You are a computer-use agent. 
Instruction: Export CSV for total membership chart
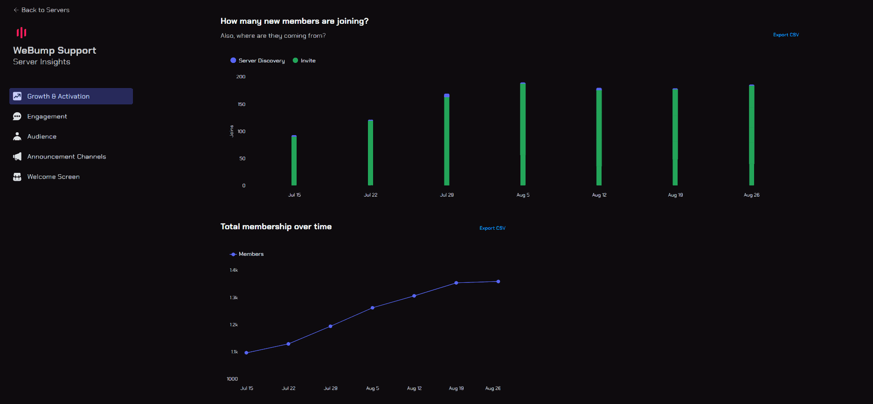tap(492, 228)
